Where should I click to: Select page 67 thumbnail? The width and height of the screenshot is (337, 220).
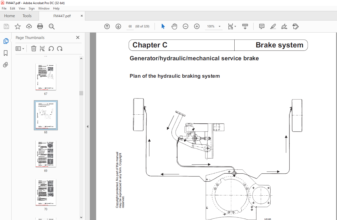click(x=46, y=77)
